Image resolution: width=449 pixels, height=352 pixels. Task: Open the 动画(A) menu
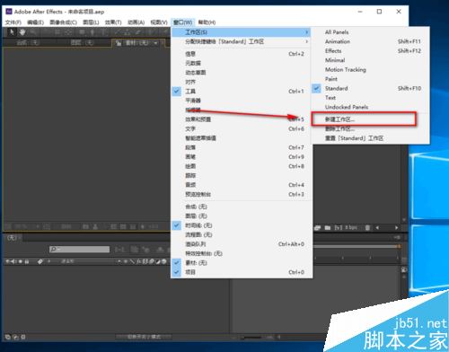pos(136,22)
